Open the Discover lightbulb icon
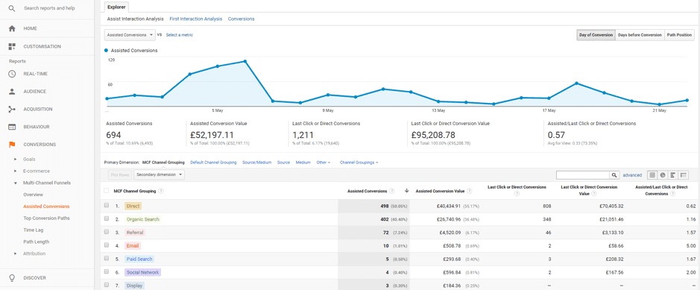 tap(12, 277)
